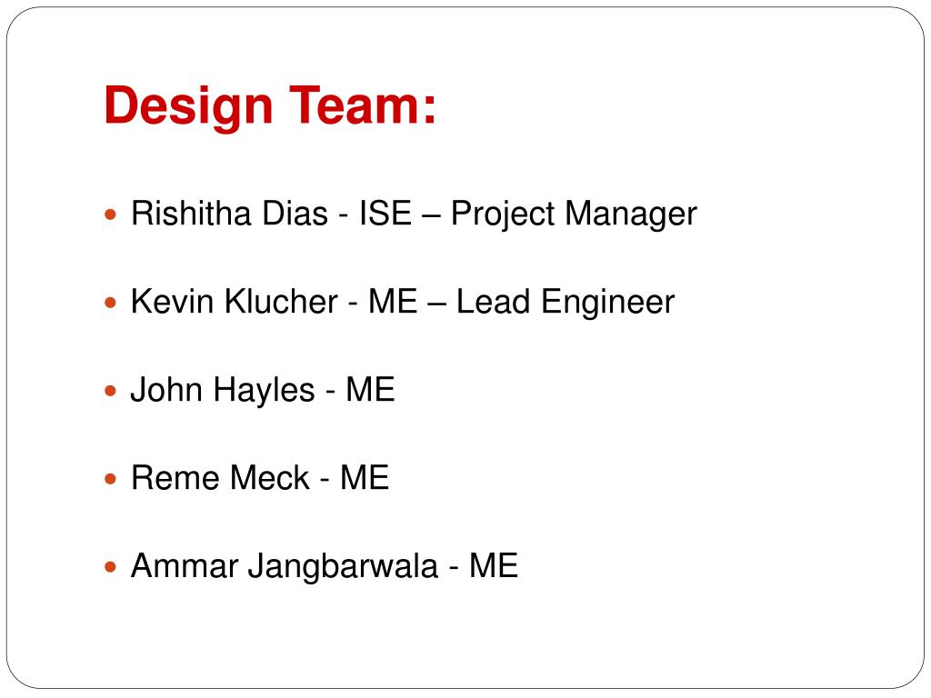The height and width of the screenshot is (698, 931).
Task: Click the "Project Manager" role text
Action: point(574,214)
